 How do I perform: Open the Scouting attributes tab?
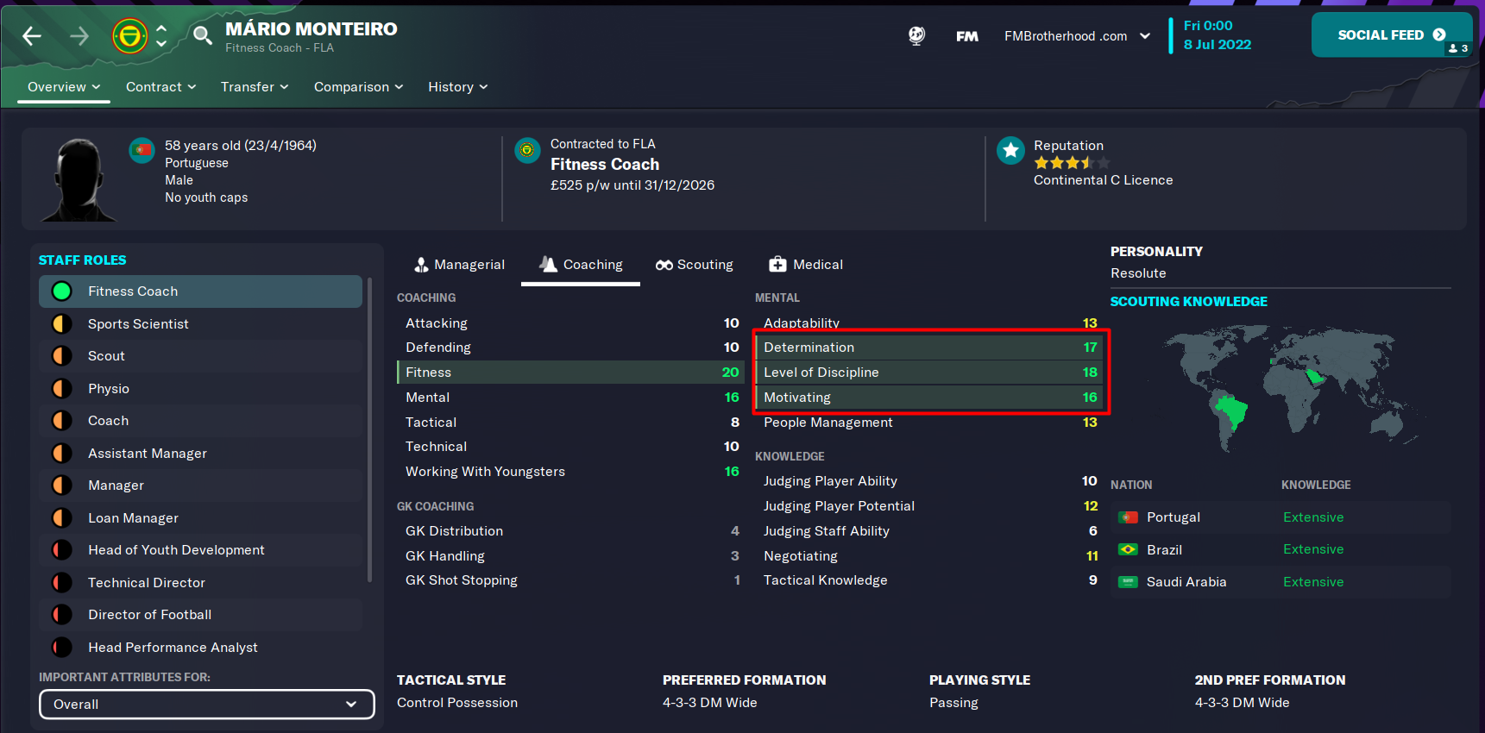click(695, 265)
